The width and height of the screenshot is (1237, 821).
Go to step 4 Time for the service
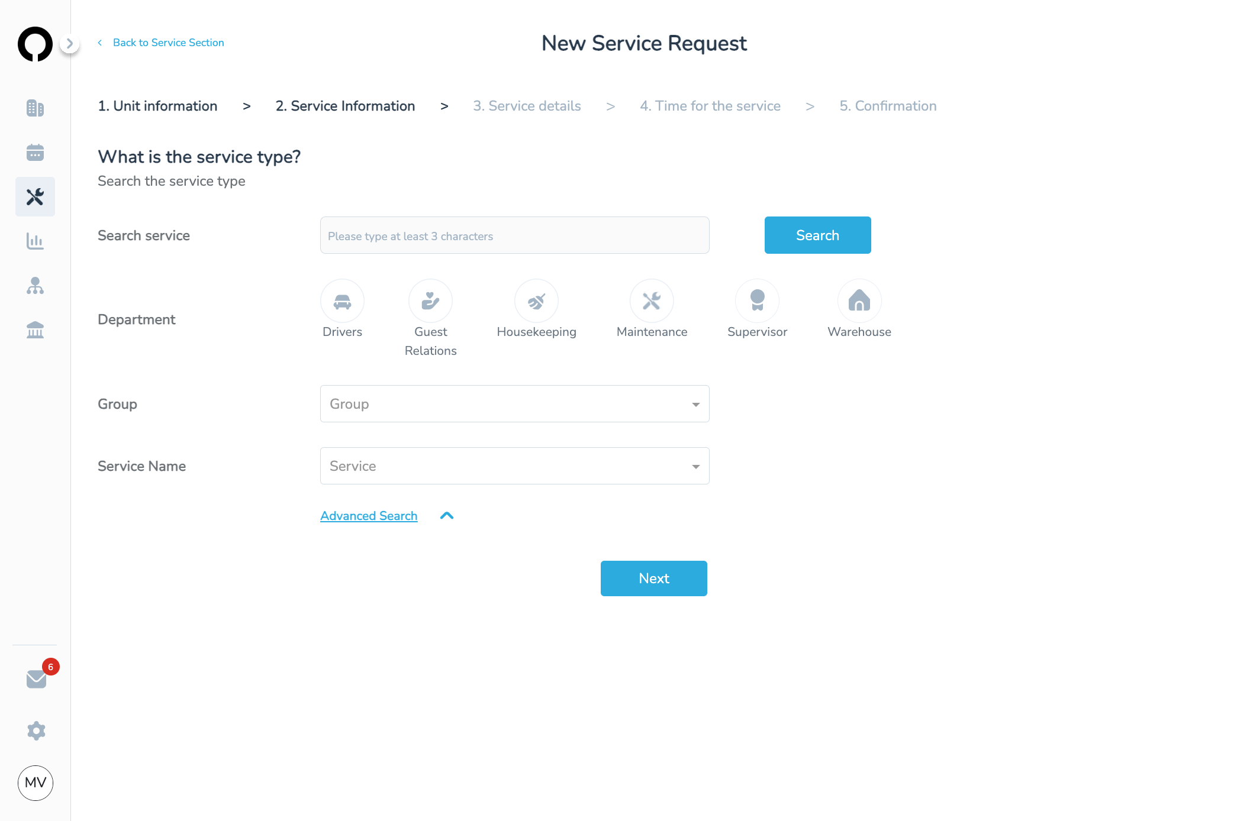(710, 106)
